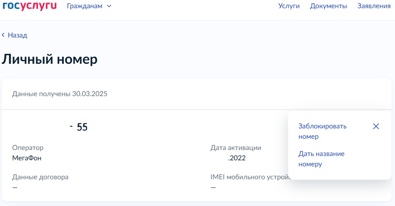395x206 pixels.
Task: Click the back arrow chevron icon
Action: pyautogui.click(x=3, y=35)
